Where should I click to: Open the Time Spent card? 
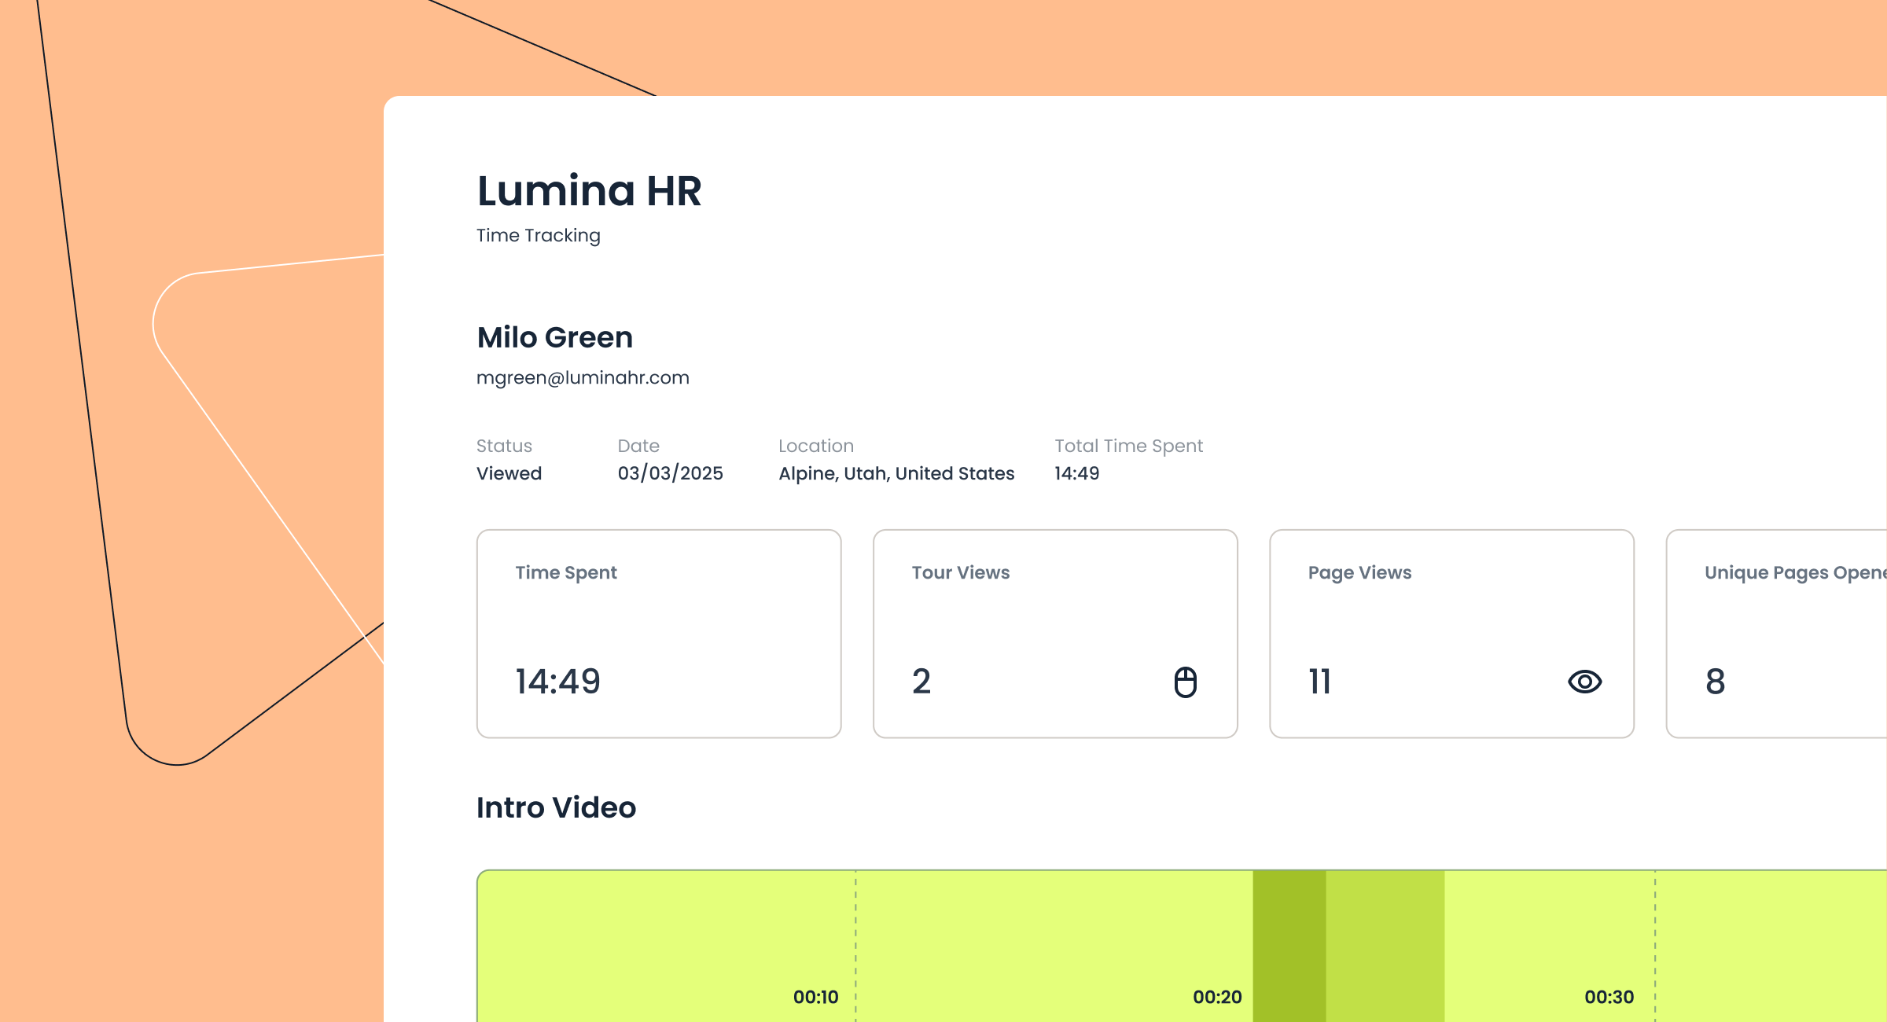[659, 634]
